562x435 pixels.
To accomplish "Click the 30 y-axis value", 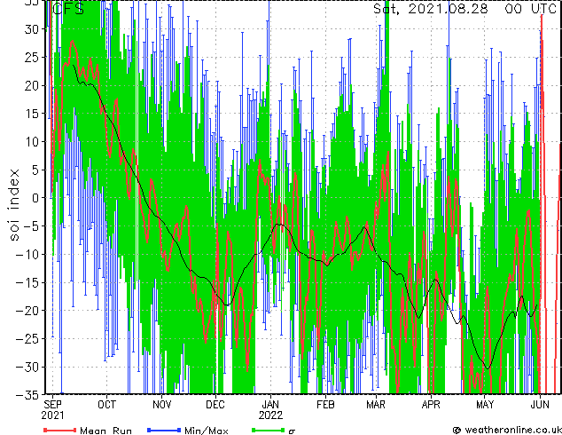I will 32,29.
